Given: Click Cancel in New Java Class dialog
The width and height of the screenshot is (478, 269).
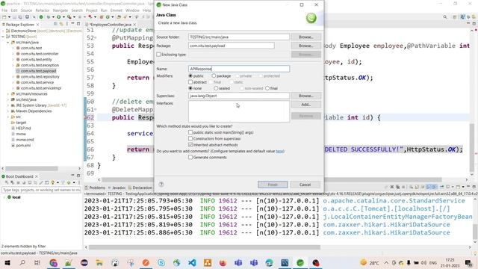Looking at the screenshot, I should pos(305,185).
